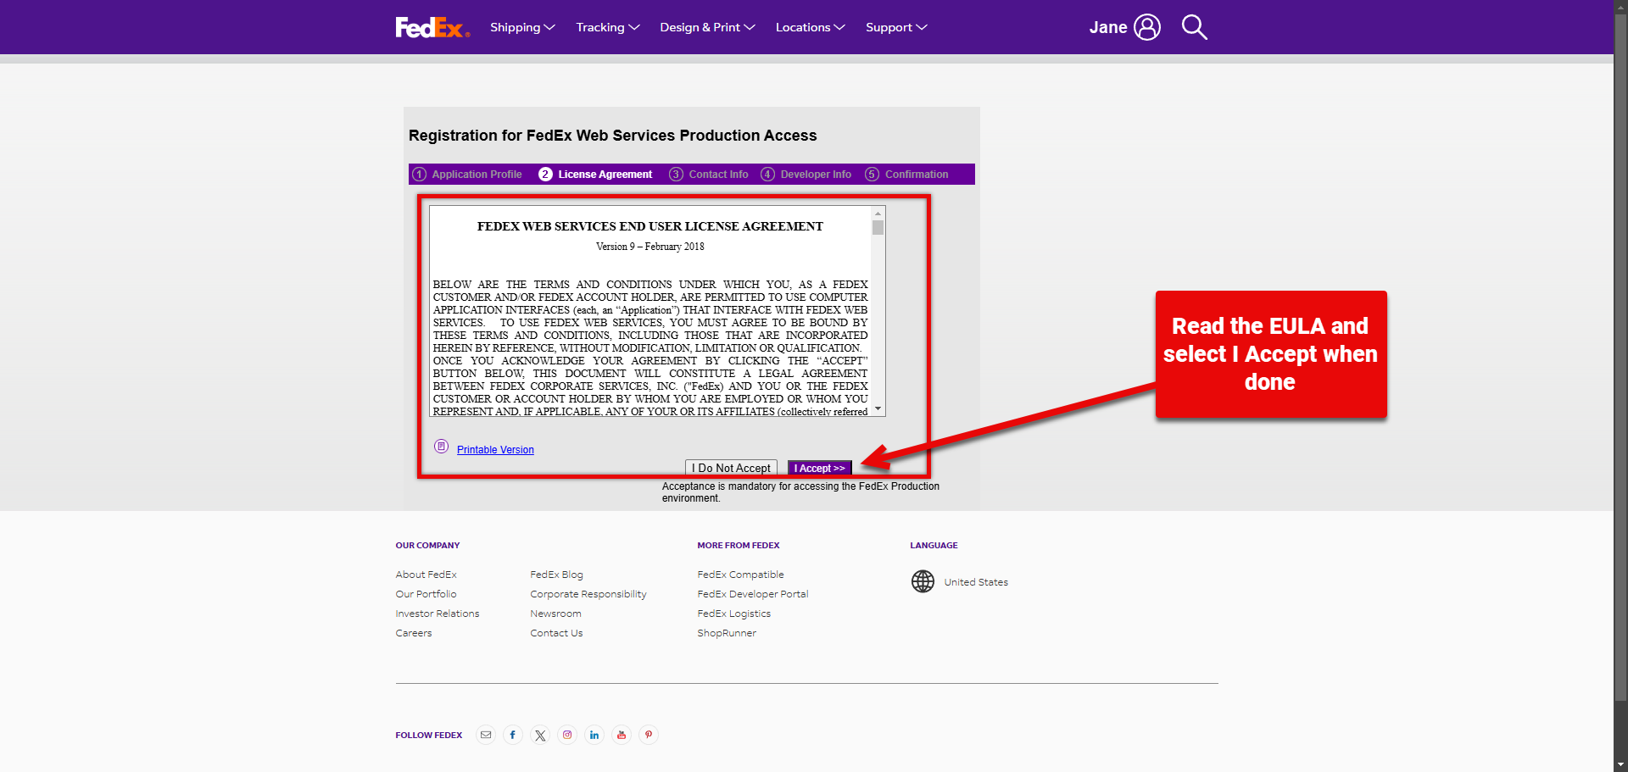
Task: Go to Developer Info step
Action: tap(806, 174)
